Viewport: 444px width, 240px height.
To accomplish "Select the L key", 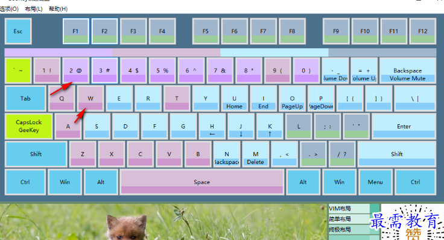I will (x=299, y=126).
